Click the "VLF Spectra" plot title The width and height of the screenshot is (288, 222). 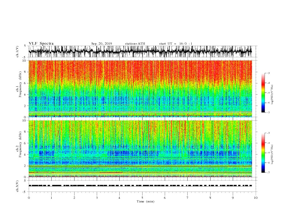coord(41,44)
